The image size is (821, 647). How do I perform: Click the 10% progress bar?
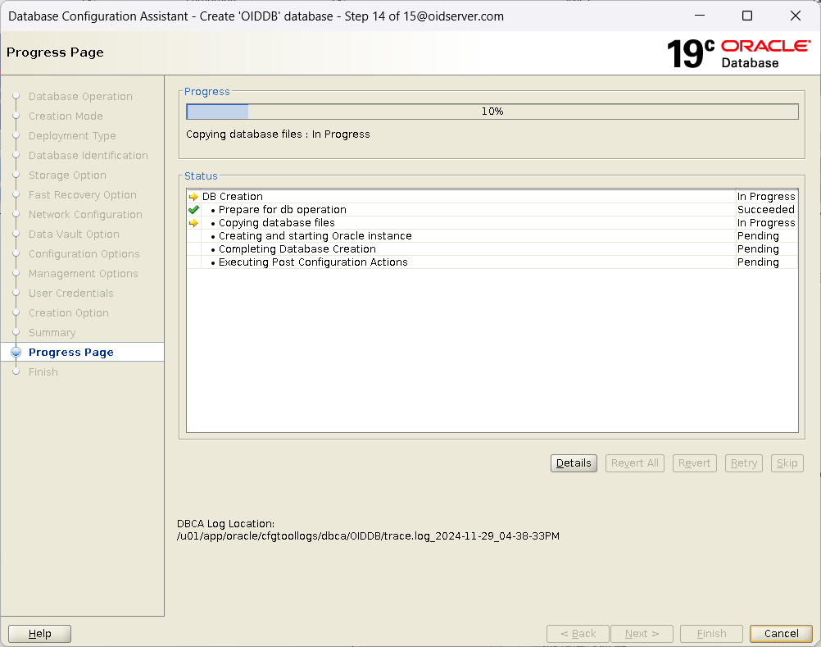[492, 112]
